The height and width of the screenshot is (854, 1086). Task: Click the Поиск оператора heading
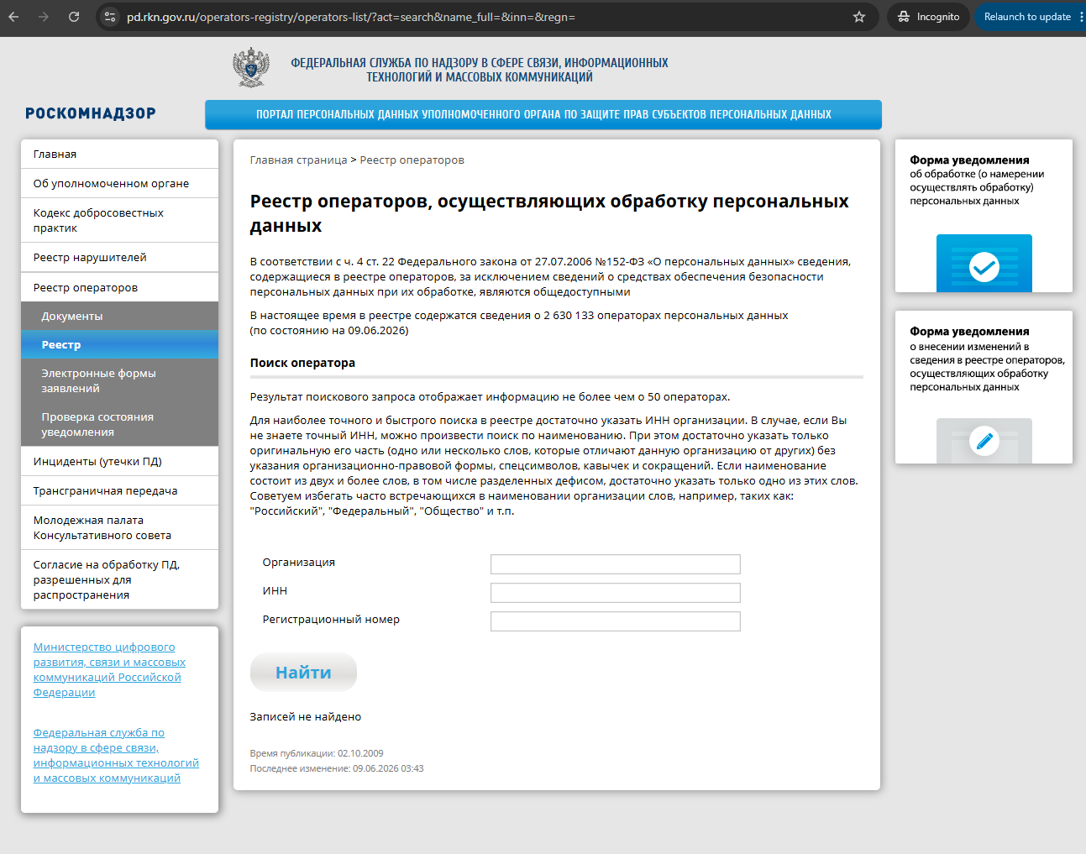click(302, 363)
